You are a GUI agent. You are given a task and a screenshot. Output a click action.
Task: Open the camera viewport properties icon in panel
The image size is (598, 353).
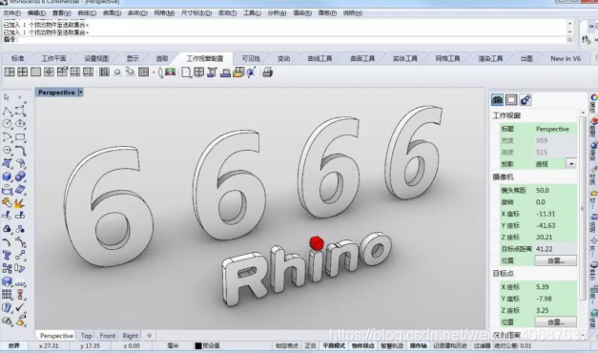point(497,100)
